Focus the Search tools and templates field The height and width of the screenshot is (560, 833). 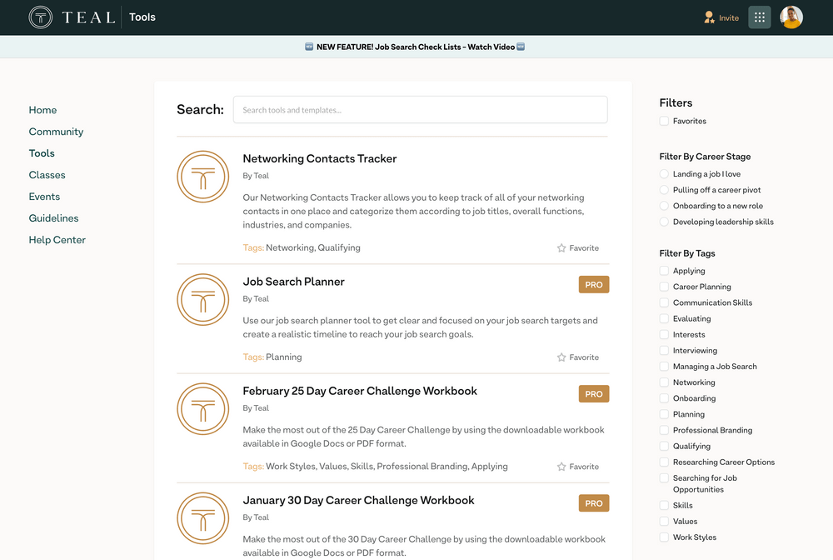[x=420, y=110]
